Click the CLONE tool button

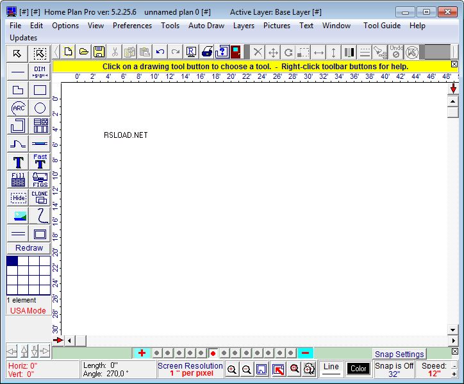tap(40, 198)
